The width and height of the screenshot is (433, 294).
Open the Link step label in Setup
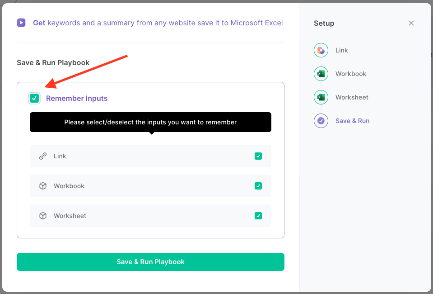pos(341,50)
